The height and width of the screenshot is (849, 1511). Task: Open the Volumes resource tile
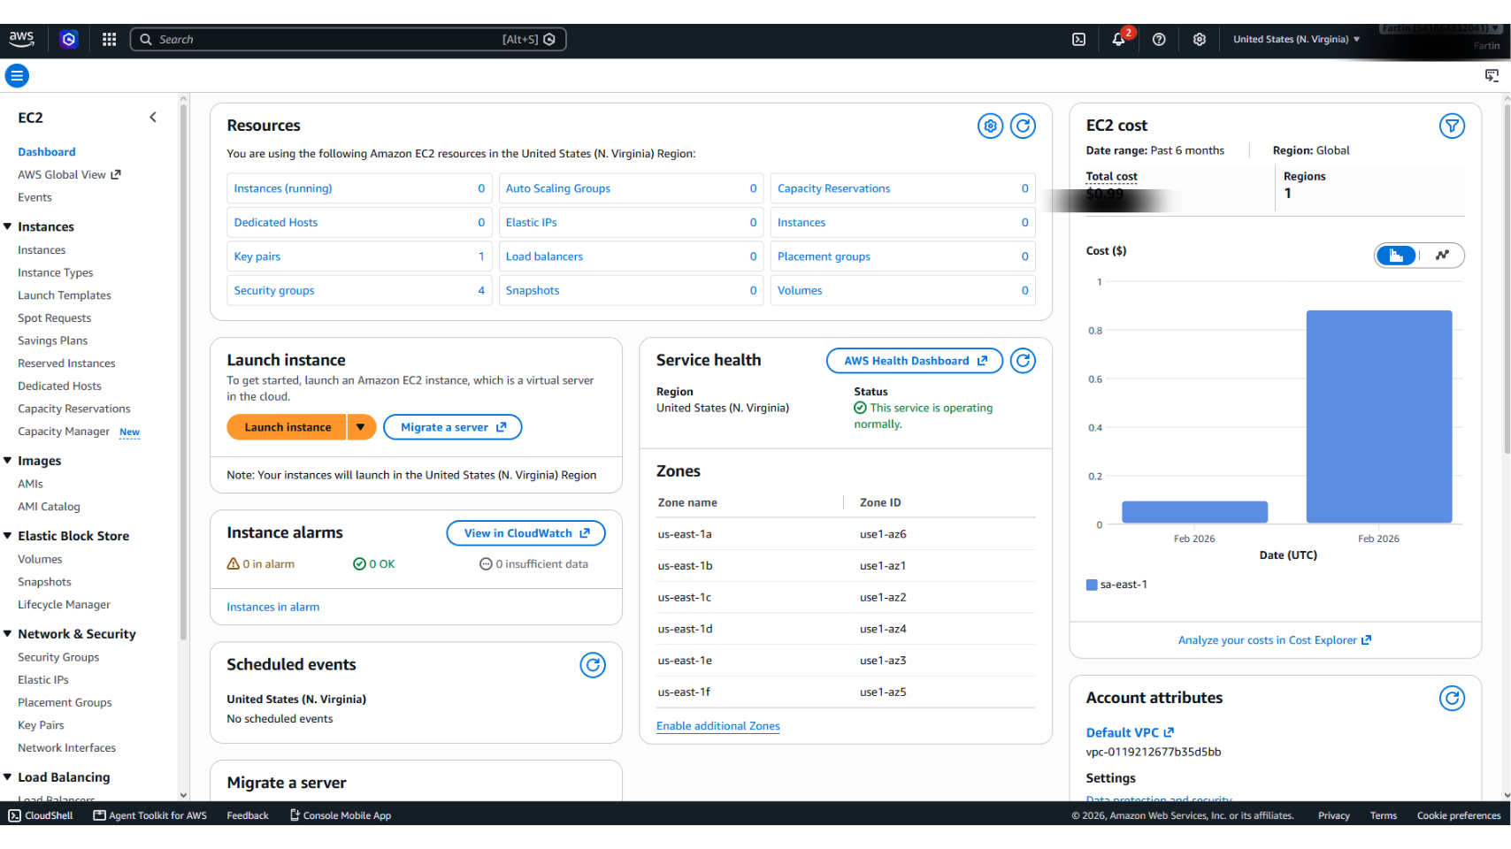(x=903, y=290)
